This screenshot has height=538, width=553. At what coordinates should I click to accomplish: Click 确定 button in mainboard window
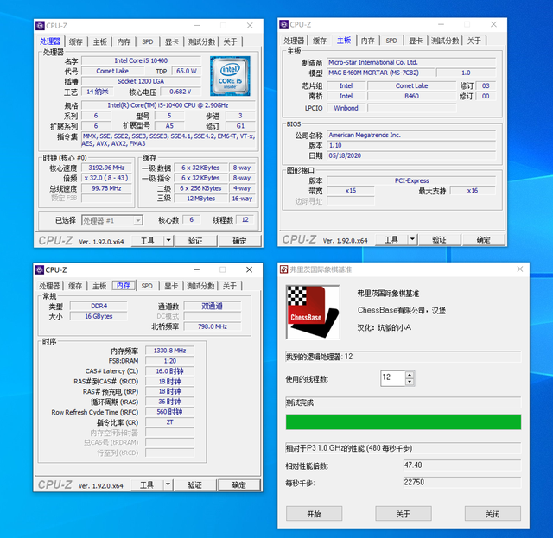tap(484, 239)
